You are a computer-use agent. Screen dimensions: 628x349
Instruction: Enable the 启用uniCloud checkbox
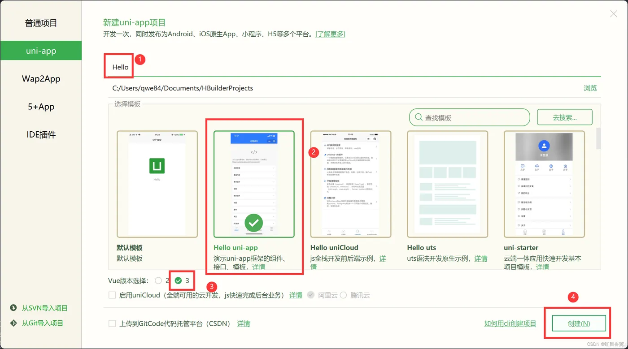pyautogui.click(x=112, y=295)
